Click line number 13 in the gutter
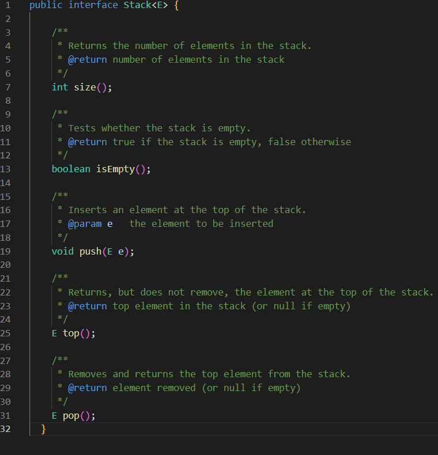This screenshot has height=455, width=438. click(x=5, y=169)
